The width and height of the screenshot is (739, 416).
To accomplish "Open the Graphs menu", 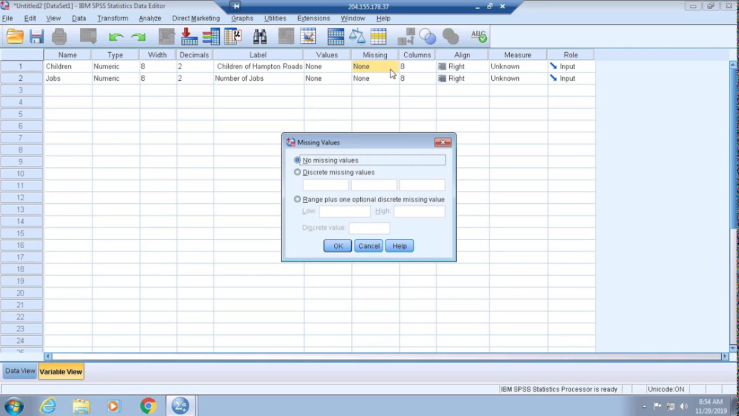I will (242, 18).
